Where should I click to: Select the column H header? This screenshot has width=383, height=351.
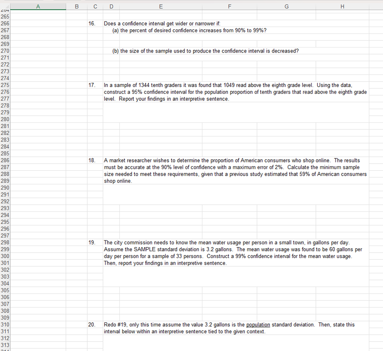point(342,6)
